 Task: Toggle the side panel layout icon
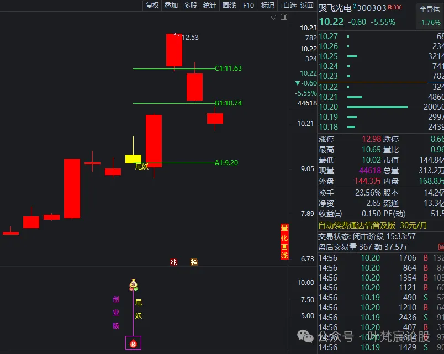tap(284, 17)
